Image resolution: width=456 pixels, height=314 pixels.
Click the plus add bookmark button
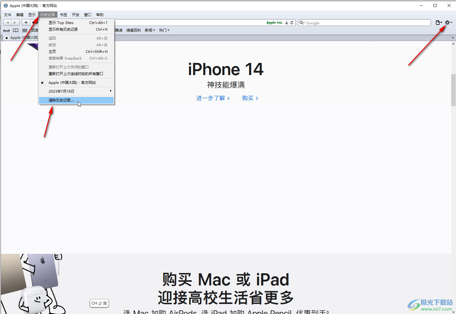(26, 22)
